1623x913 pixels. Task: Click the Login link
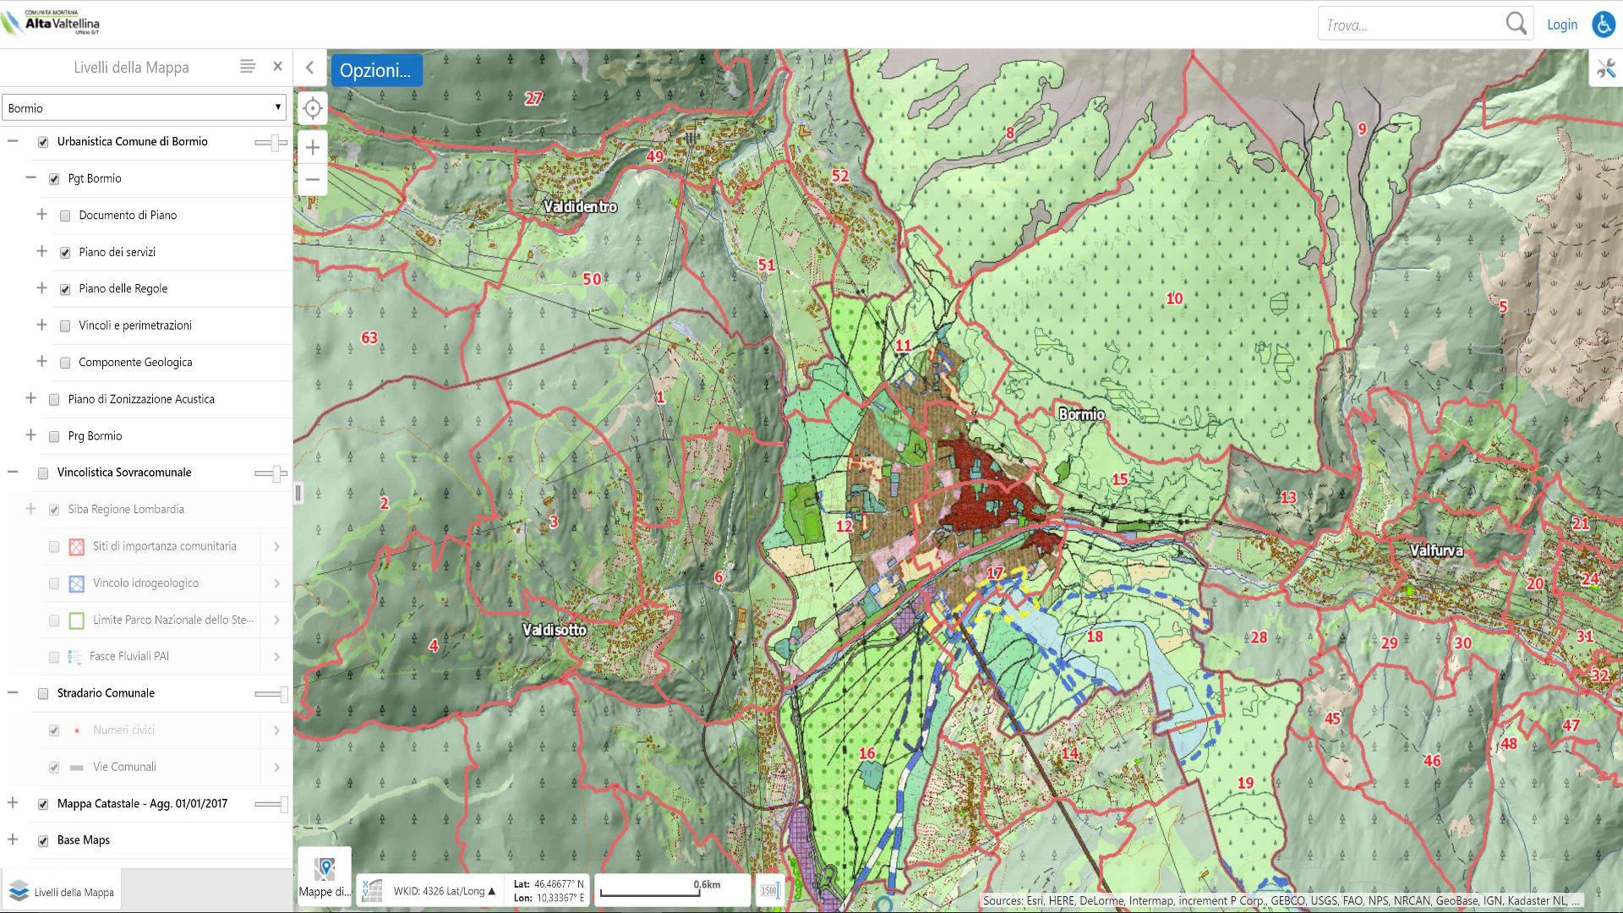[1561, 25]
